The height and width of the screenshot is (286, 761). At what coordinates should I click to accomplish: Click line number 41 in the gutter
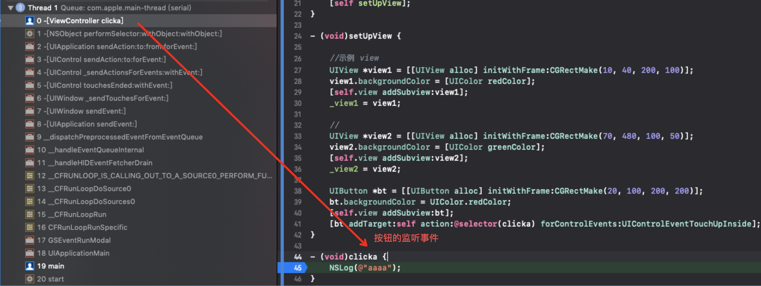pos(298,224)
